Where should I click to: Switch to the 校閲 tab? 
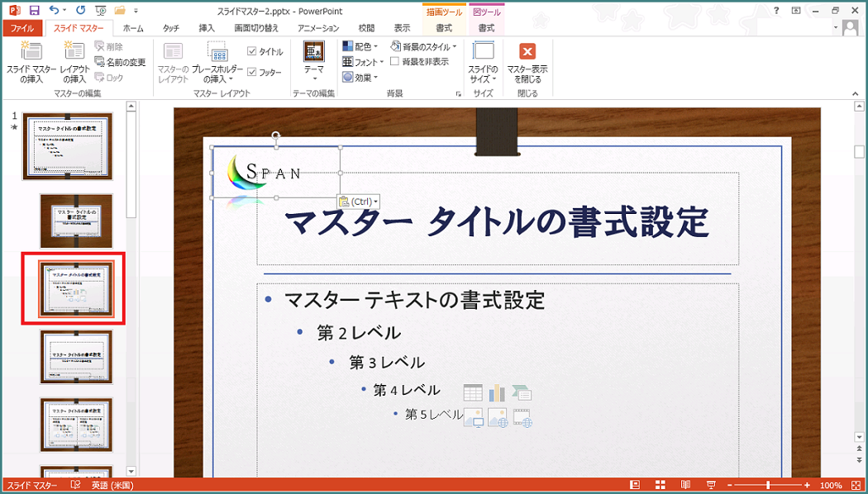coord(366,27)
